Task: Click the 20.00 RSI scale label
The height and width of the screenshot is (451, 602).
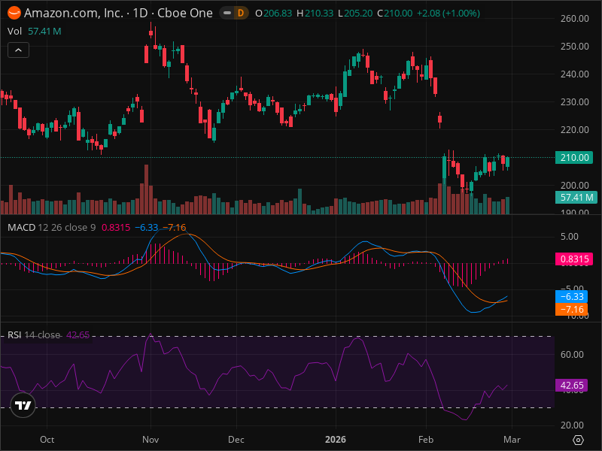Action: [x=572, y=425]
